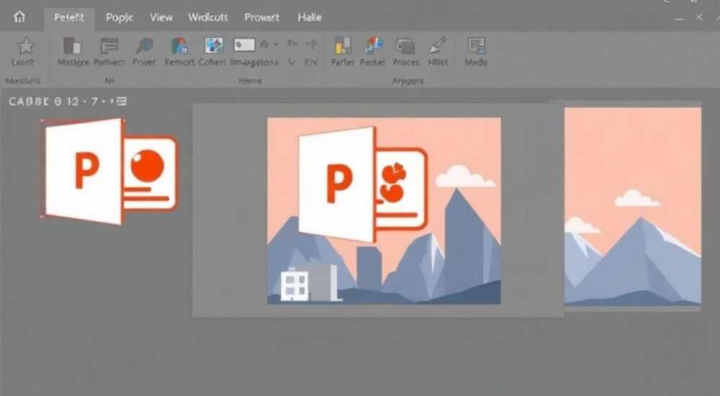Open the Prowsrt tab
The width and height of the screenshot is (720, 396).
(262, 17)
